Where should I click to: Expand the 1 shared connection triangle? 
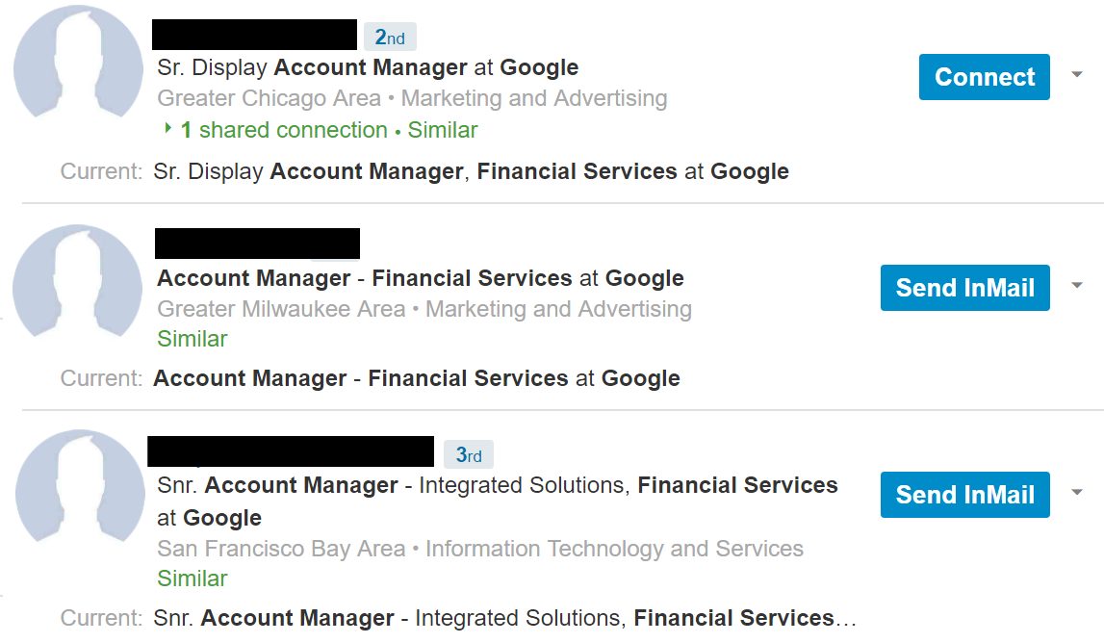(167, 128)
